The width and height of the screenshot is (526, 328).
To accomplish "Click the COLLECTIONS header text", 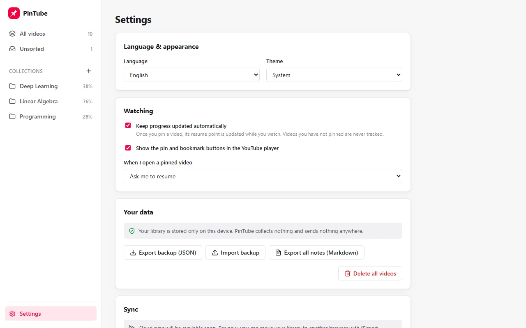I will tap(26, 71).
